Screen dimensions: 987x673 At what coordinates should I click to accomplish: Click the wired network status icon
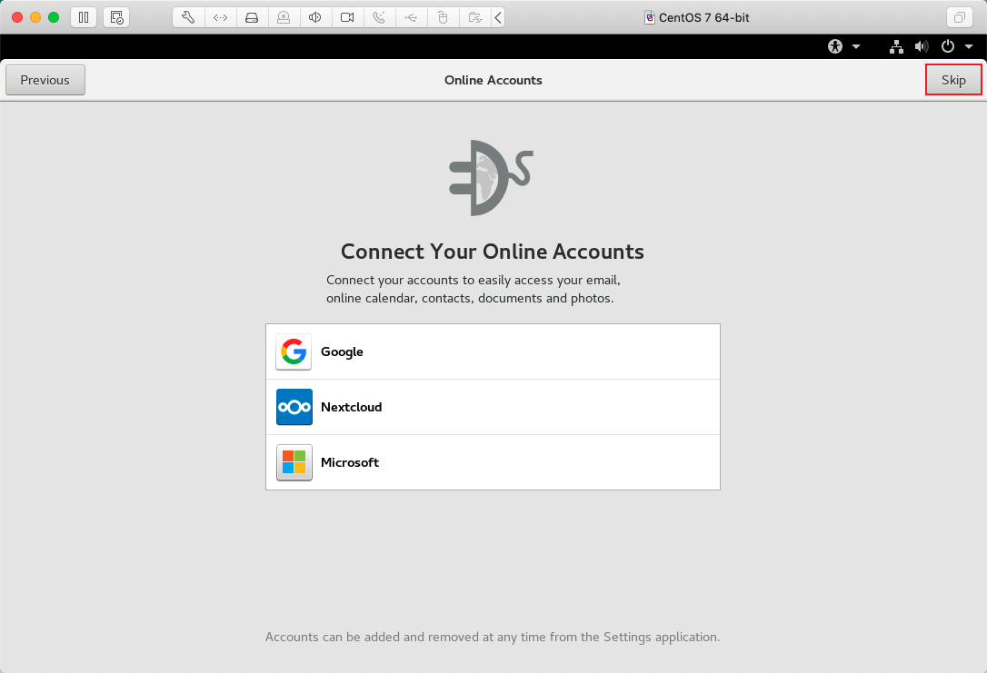[896, 46]
